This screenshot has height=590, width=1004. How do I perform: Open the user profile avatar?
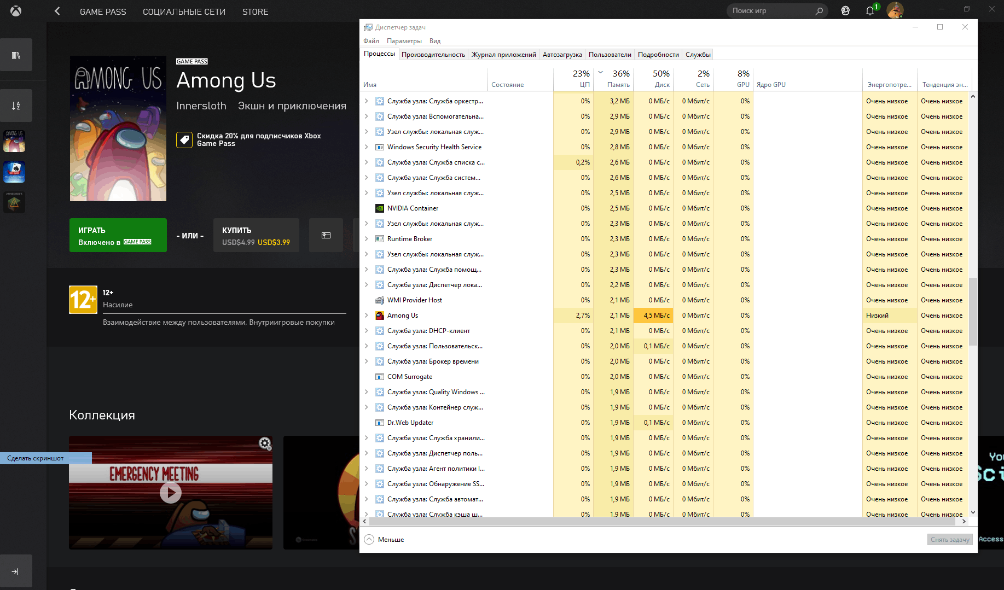[x=895, y=10]
